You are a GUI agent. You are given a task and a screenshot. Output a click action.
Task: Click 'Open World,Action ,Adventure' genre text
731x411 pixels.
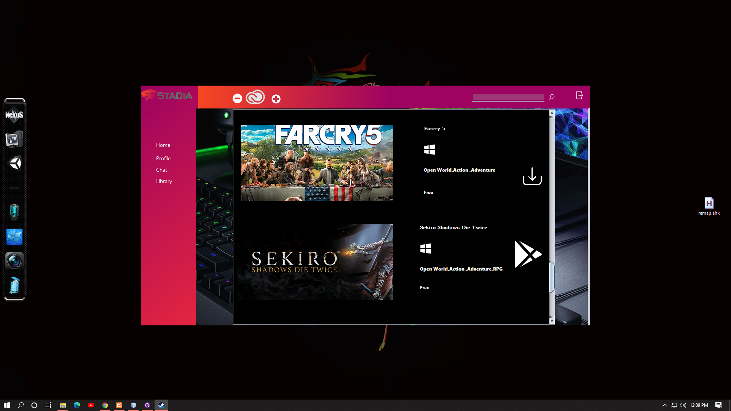(x=460, y=170)
